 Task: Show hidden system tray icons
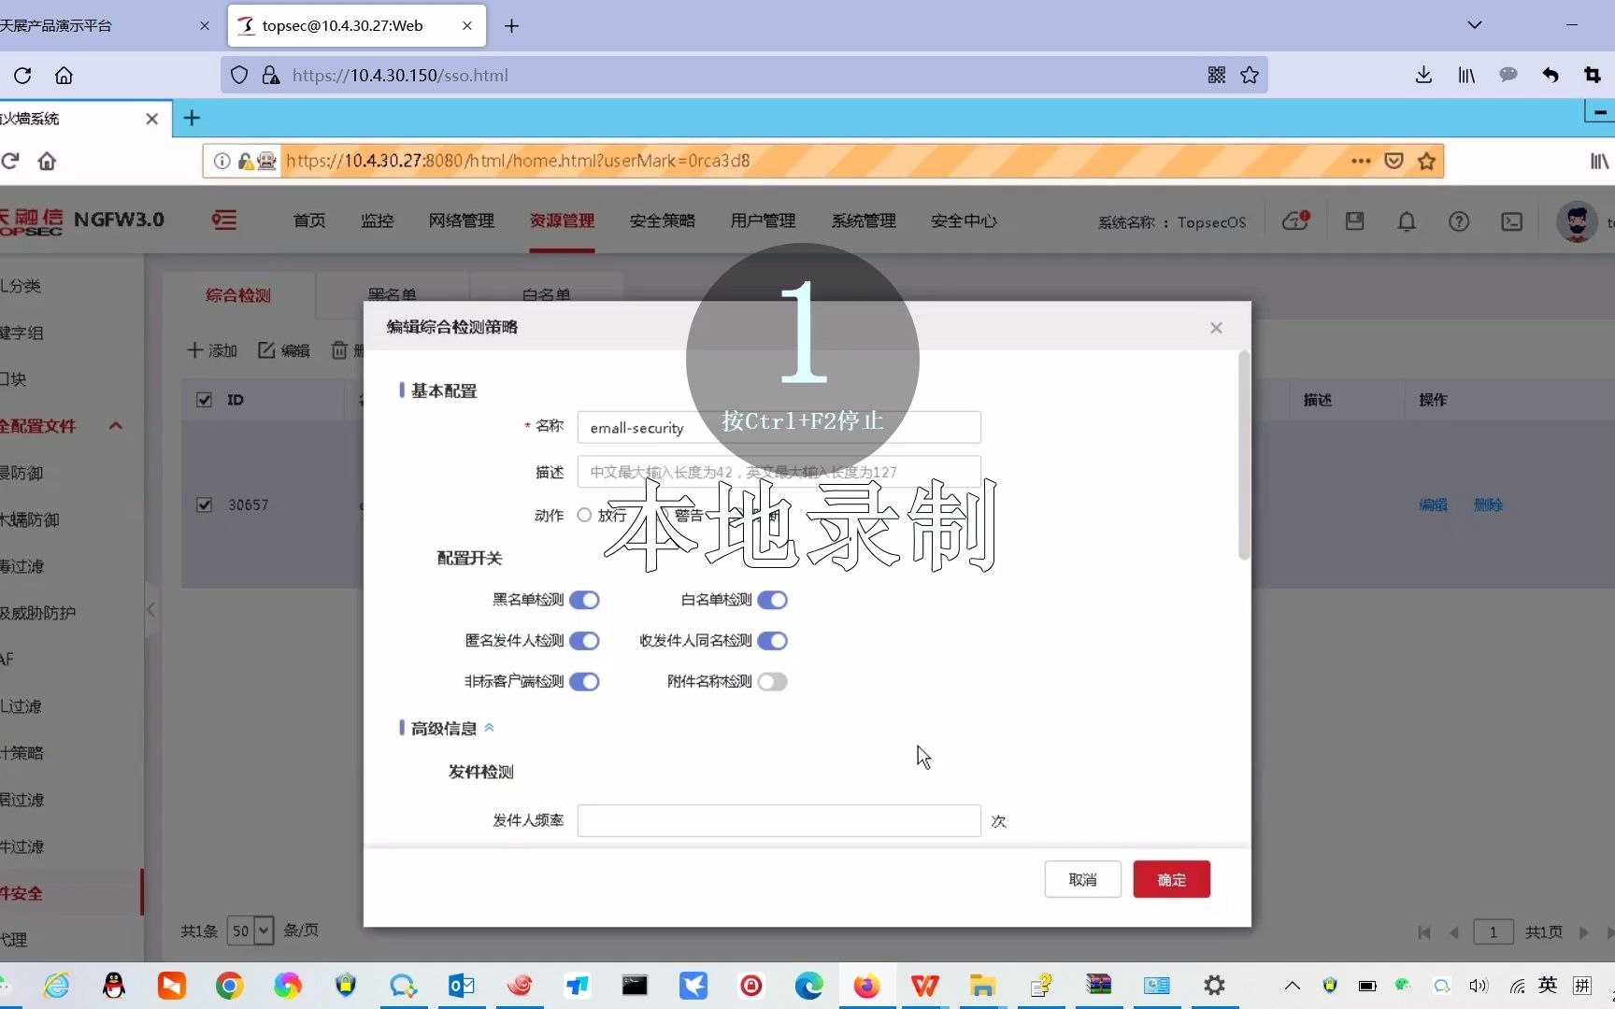tap(1292, 986)
